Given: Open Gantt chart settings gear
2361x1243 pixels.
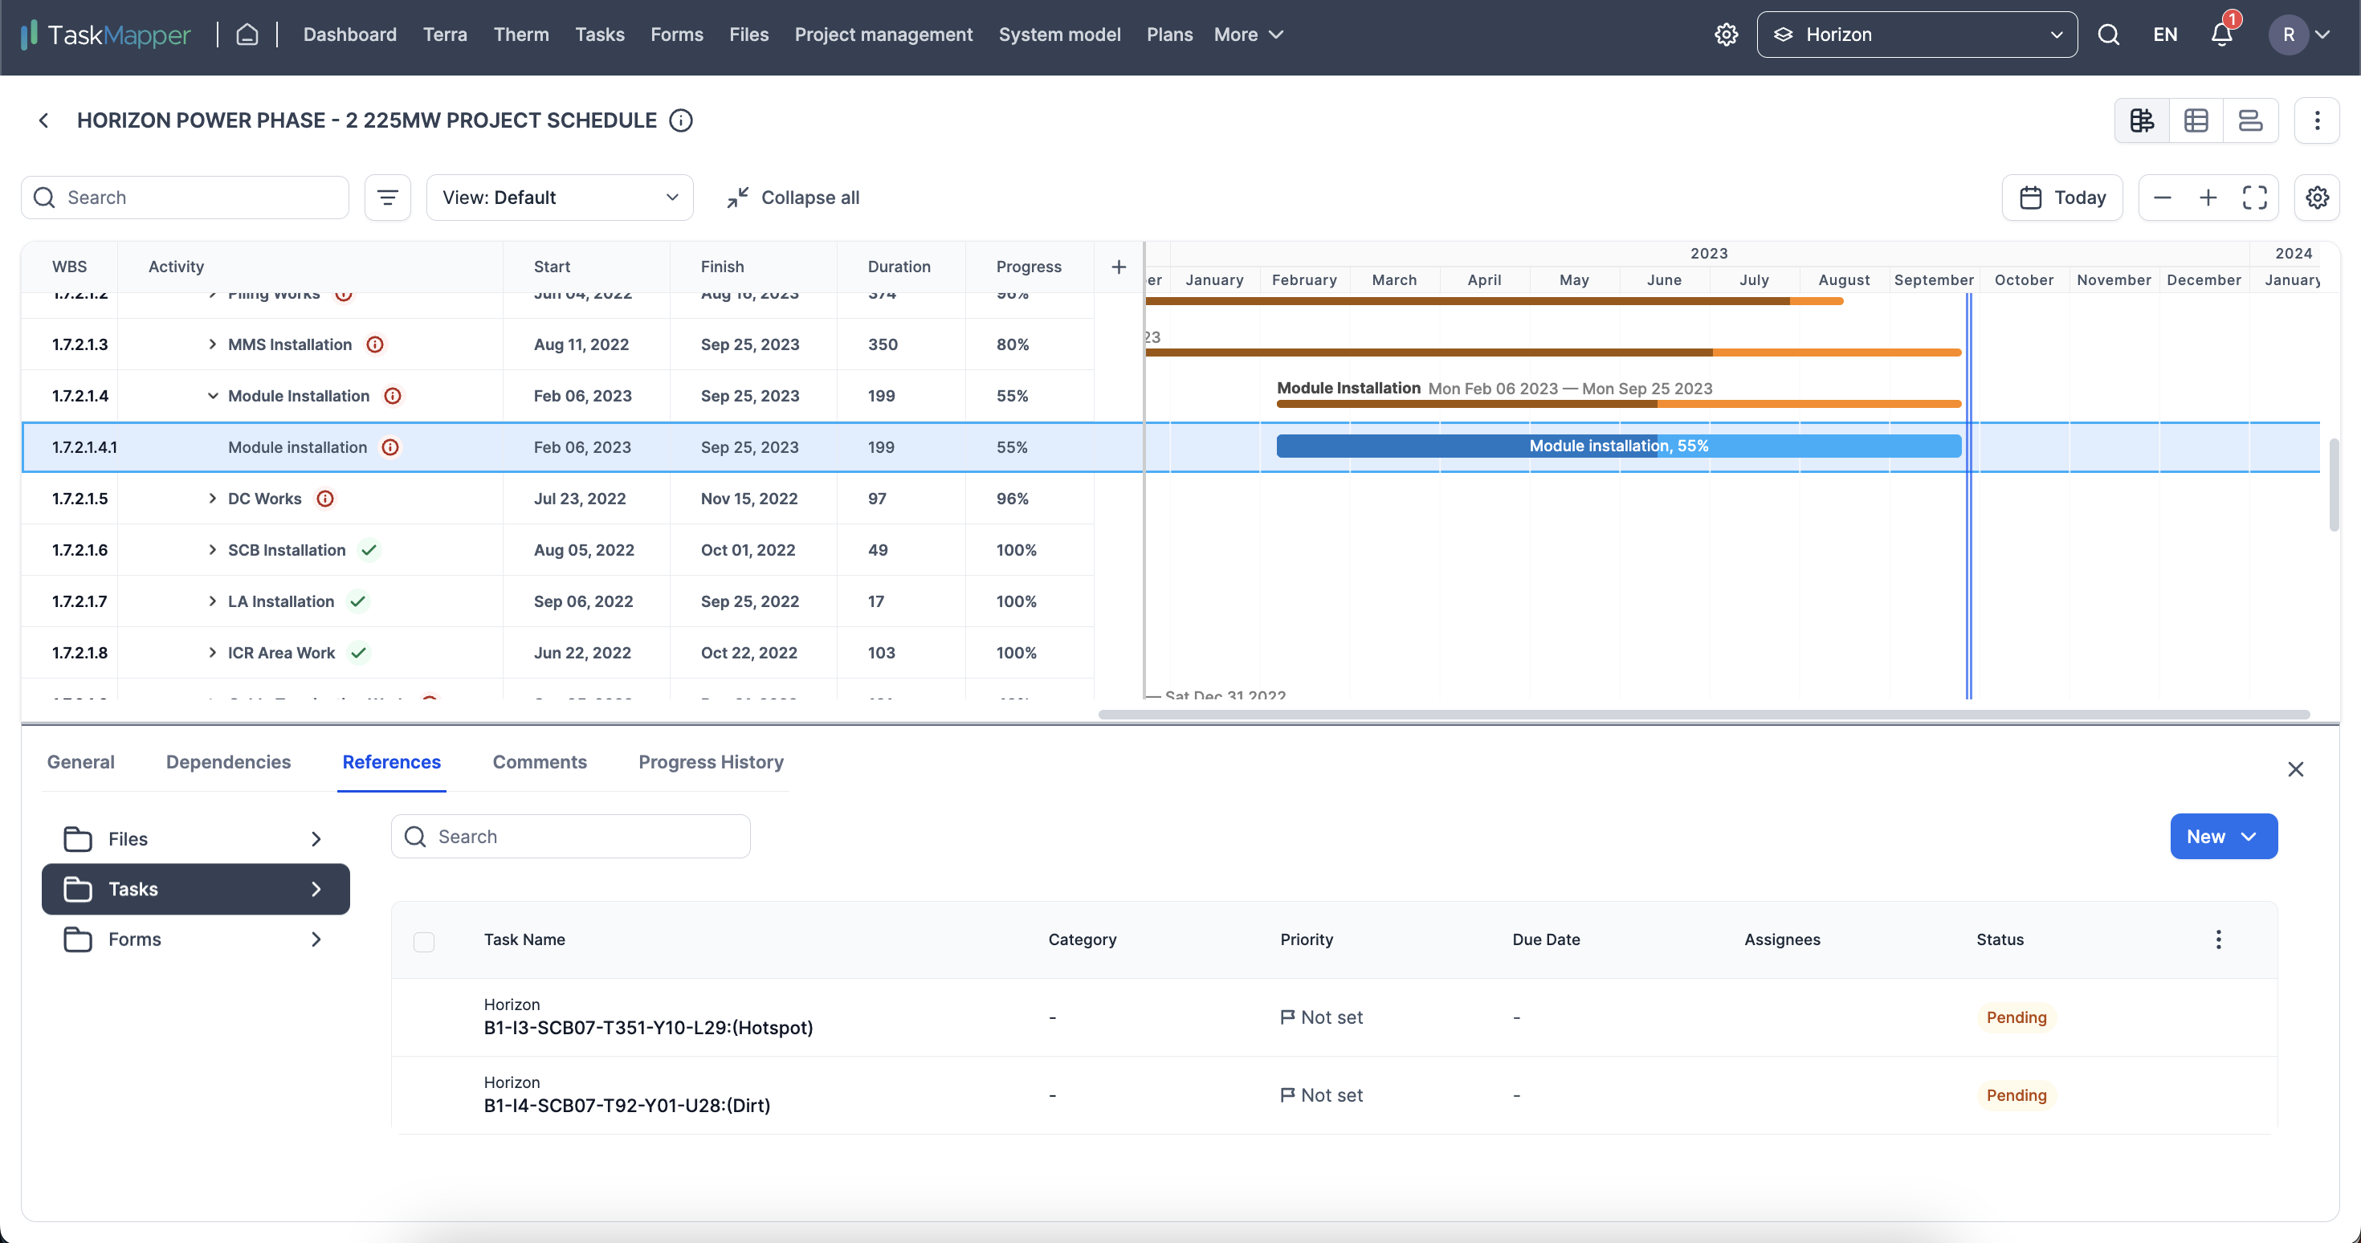Looking at the screenshot, I should click(x=2317, y=198).
